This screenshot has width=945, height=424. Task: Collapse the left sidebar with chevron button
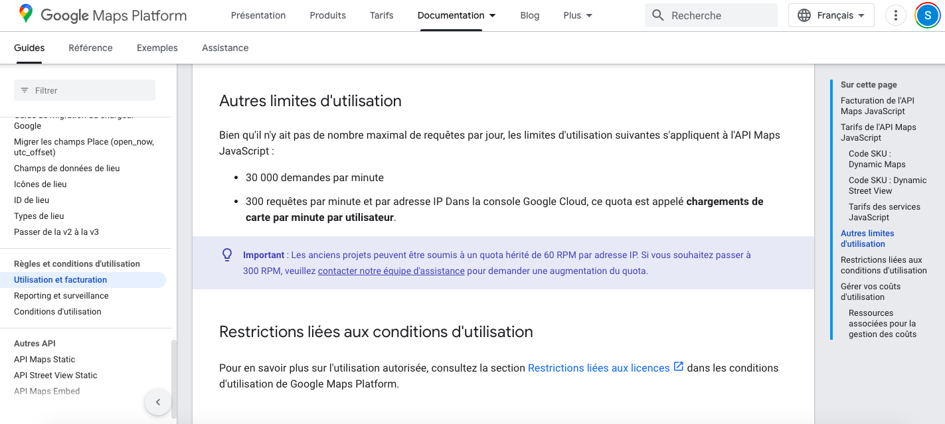click(x=158, y=402)
